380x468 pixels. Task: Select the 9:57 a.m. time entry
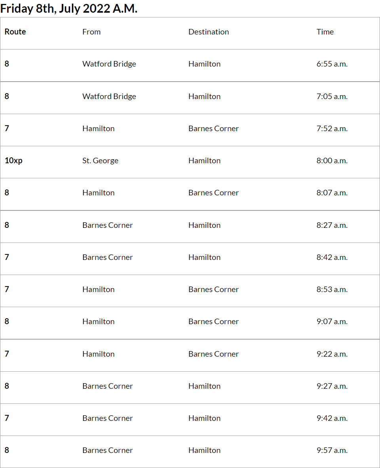pos(332,451)
